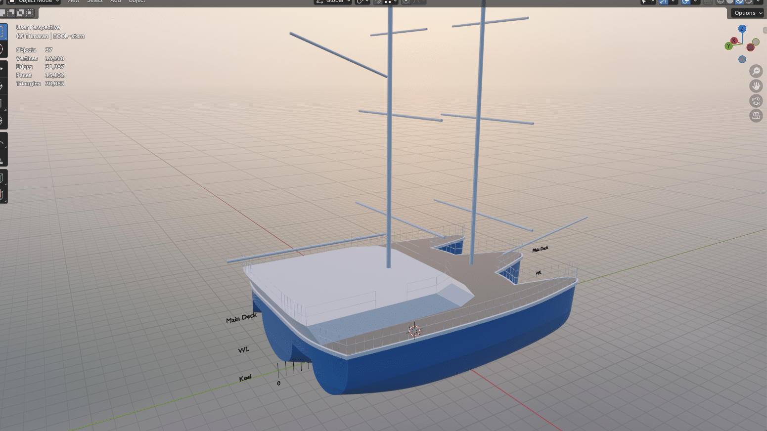Toggle perspective/orthographic grid button
Image resolution: width=767 pixels, height=431 pixels.
756,116
